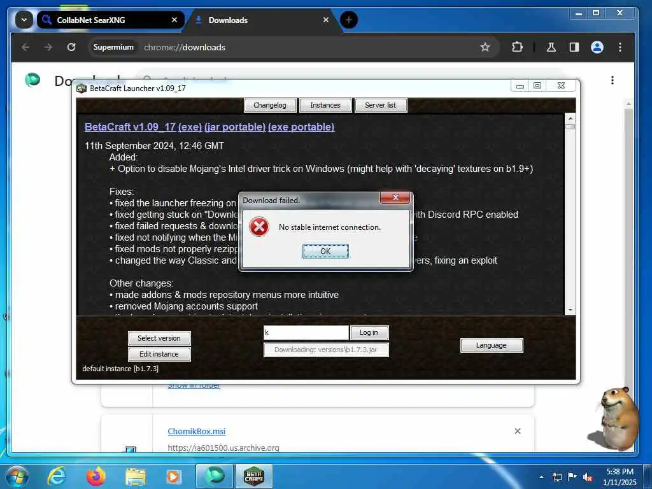Viewport: 652px width, 489px height.
Task: Open the Changelog tab in BetaCraft Launcher
Action: 270,105
